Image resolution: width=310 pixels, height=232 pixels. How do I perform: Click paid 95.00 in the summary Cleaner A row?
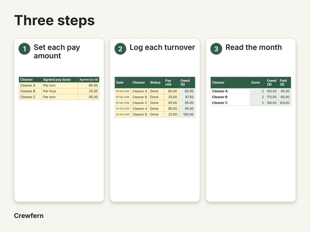coord(285,91)
